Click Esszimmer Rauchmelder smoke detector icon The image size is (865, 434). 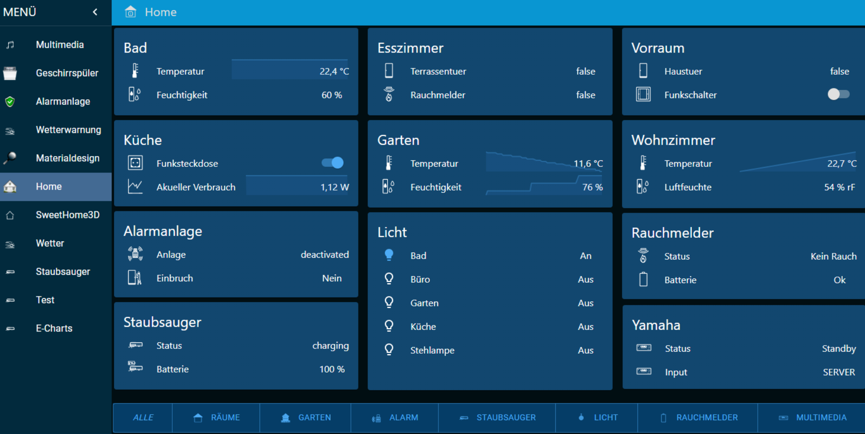389,94
